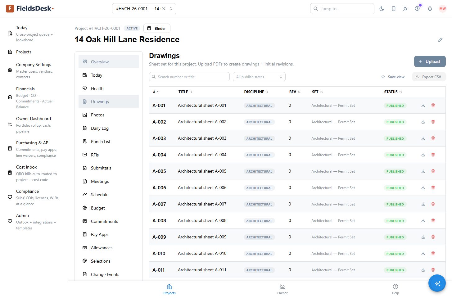
Task: Download drawing A-001
Action: click(423, 106)
